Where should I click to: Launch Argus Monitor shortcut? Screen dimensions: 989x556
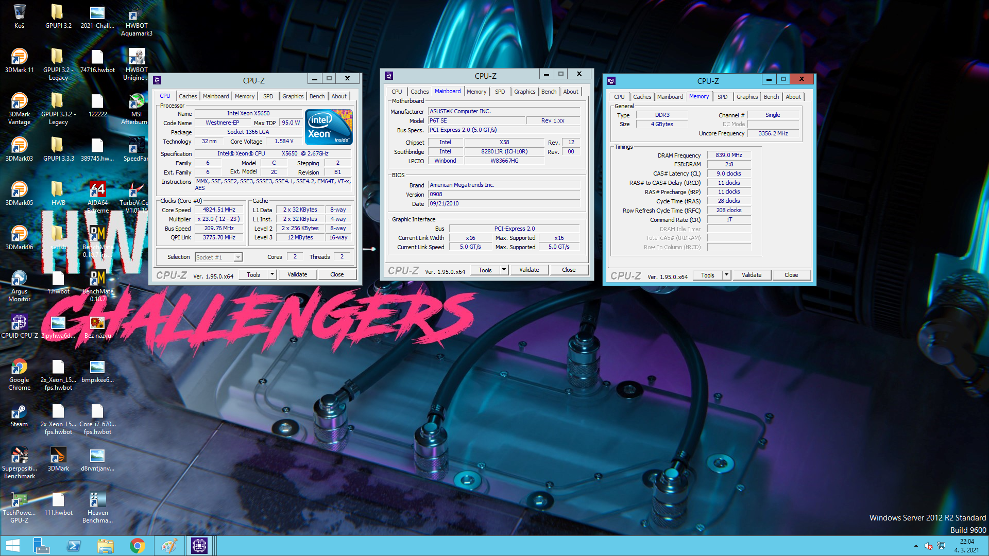coord(19,286)
